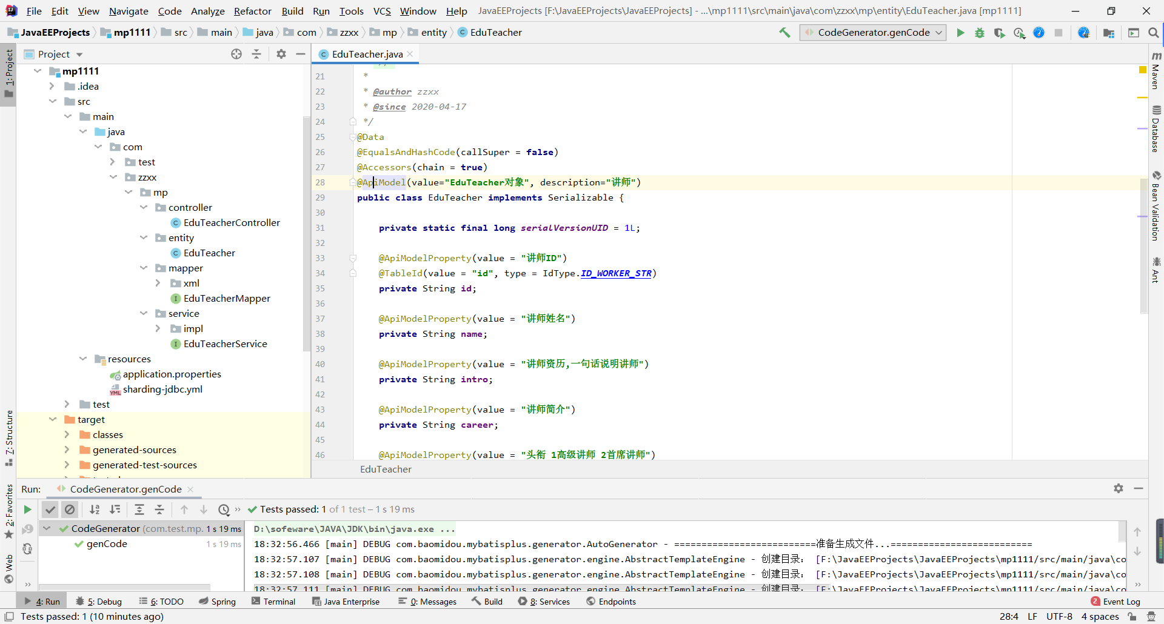Switch to the Terminal tool window tab
1164x624 pixels.
point(273,602)
